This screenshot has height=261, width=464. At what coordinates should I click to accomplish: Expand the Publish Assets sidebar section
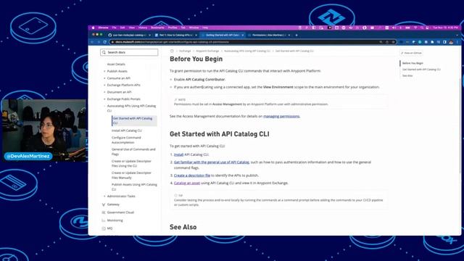(104, 71)
